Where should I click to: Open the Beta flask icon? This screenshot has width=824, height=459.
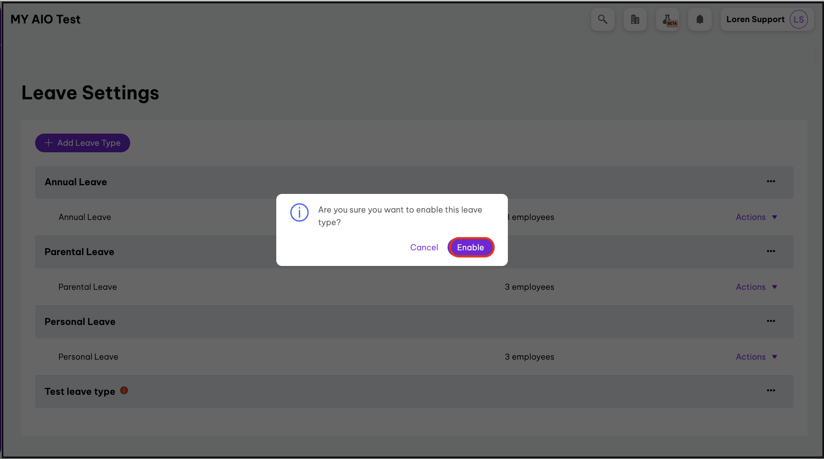point(667,20)
